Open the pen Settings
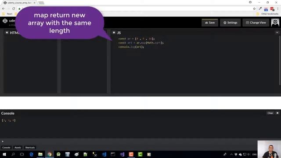Viewport: 281px width, 158px height. pyautogui.click(x=230, y=22)
